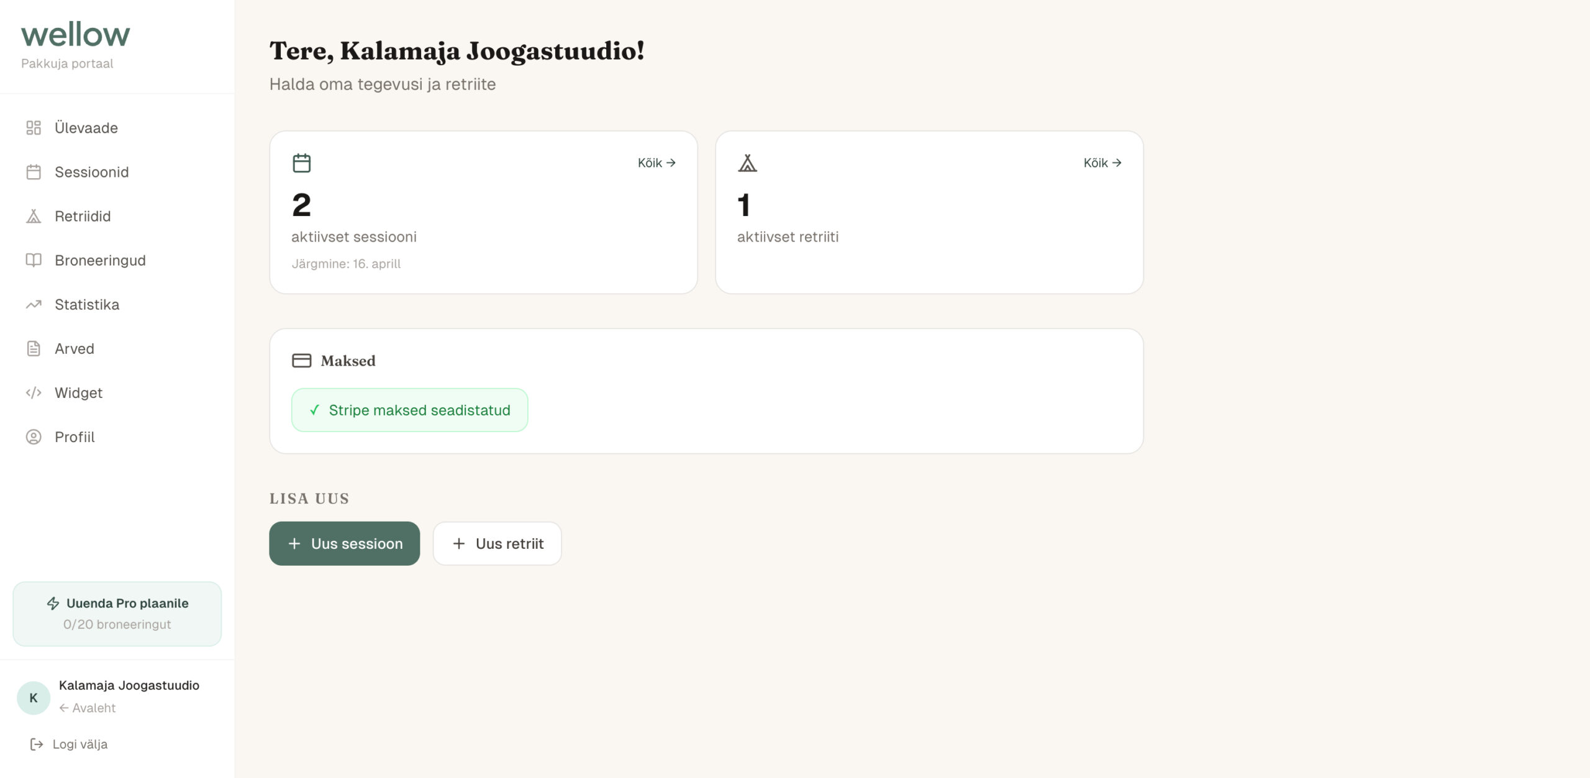The height and width of the screenshot is (778, 1590).
Task: Click the Profiil user-circle icon
Action: pyautogui.click(x=34, y=437)
